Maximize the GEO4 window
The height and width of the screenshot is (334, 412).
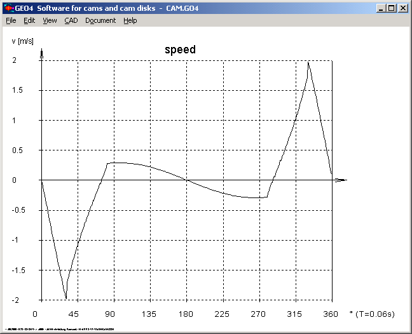(x=390, y=8)
